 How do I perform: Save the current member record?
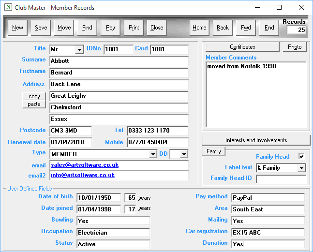(41, 28)
